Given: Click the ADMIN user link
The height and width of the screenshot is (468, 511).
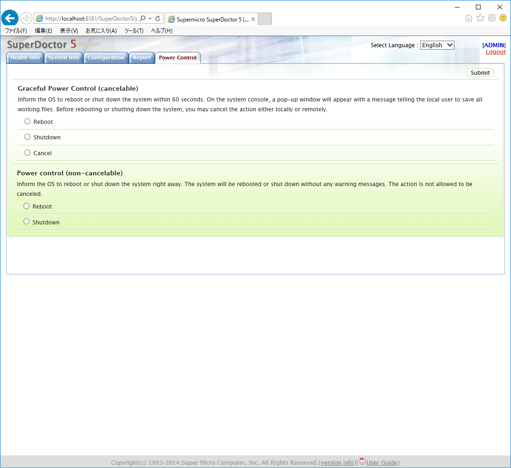Looking at the screenshot, I should click(494, 45).
